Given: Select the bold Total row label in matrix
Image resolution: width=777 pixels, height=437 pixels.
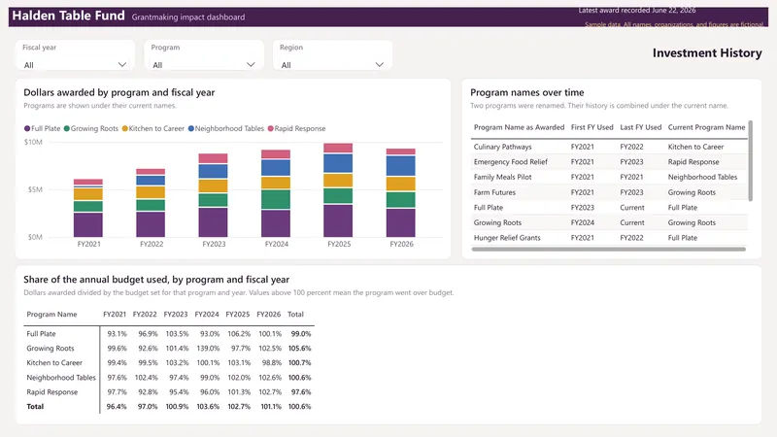Looking at the screenshot, I should 35,406.
